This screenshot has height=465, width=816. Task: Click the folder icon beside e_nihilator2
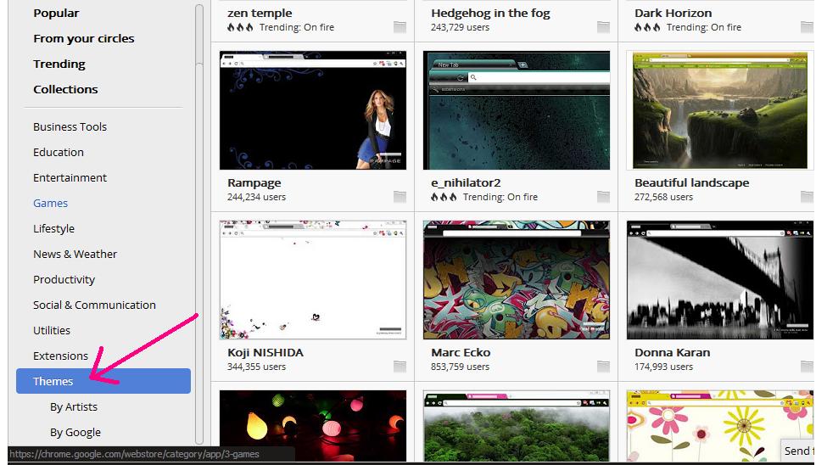603,197
